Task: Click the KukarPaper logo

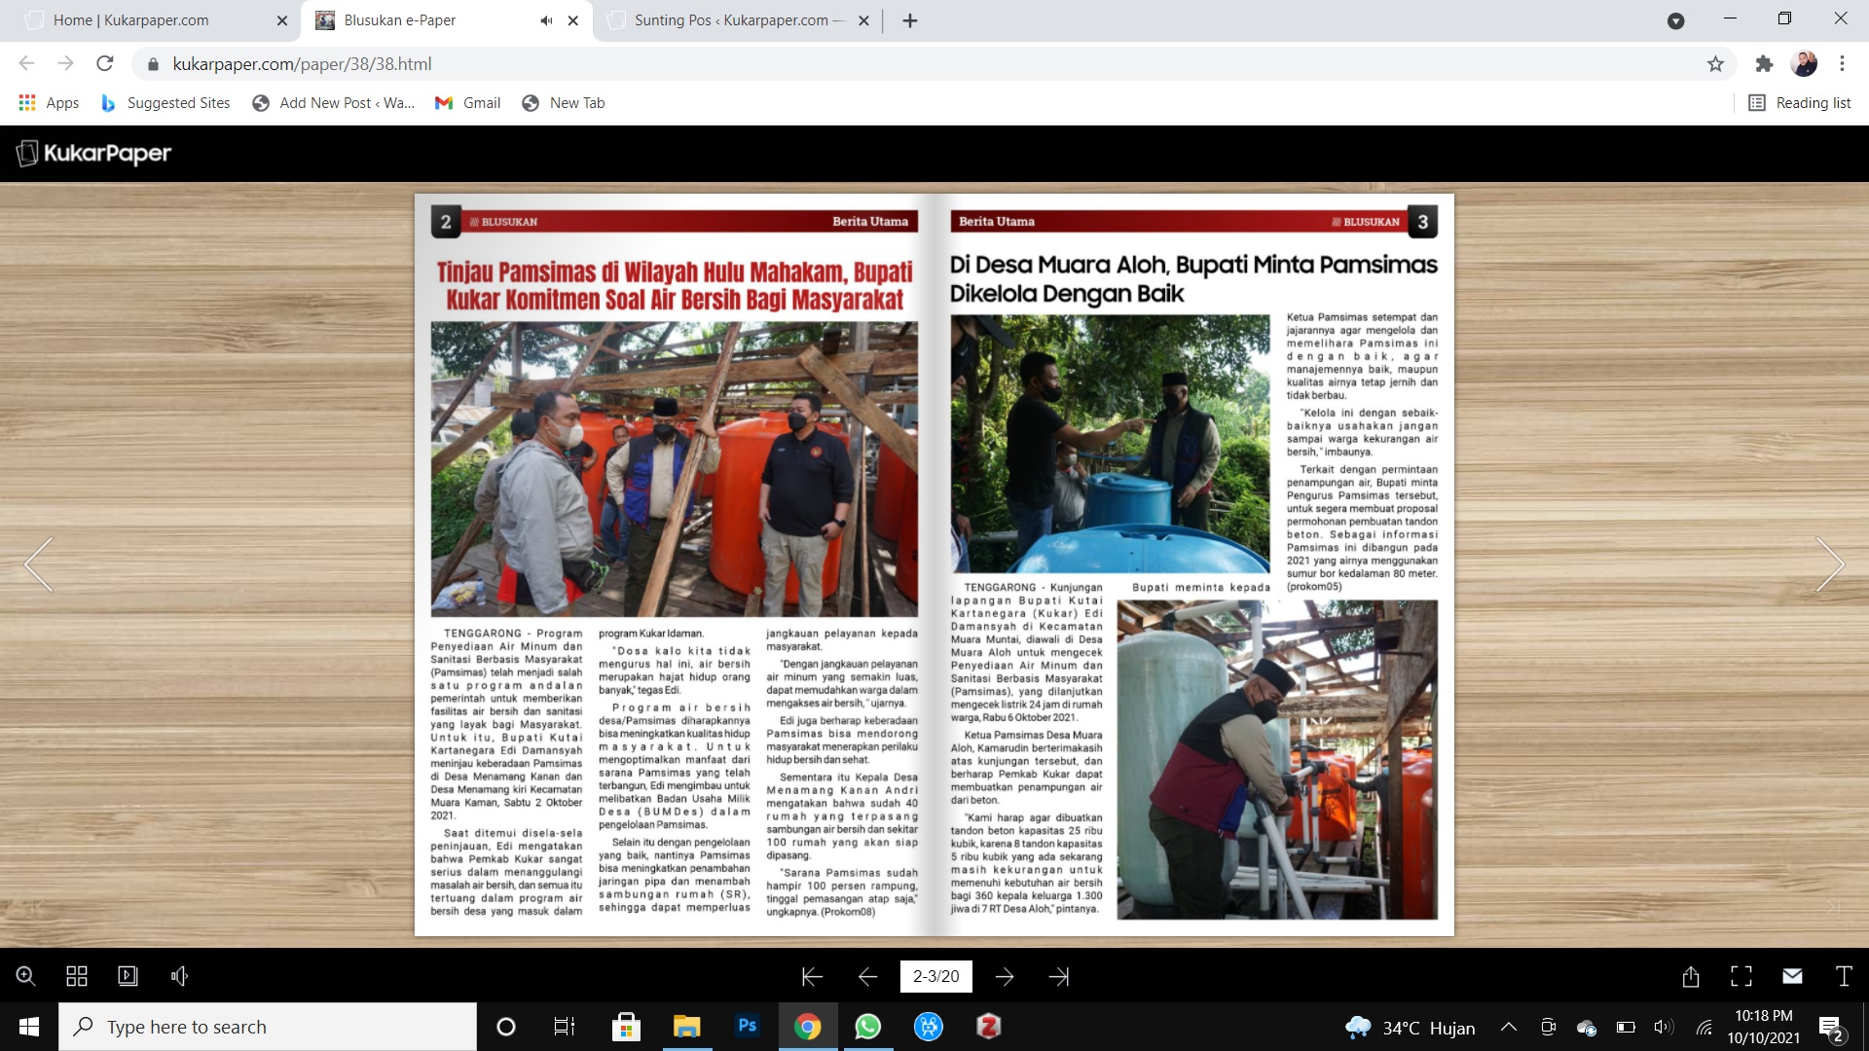Action: pos(92,153)
